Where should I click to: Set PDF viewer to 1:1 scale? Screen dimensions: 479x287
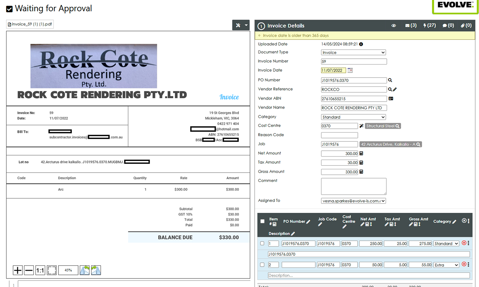point(40,270)
